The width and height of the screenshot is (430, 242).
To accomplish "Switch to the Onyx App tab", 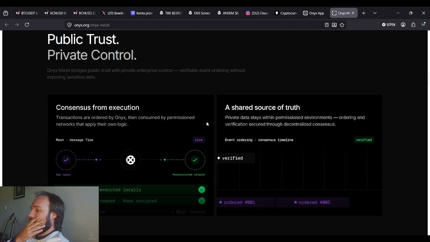I will pyautogui.click(x=314, y=13).
